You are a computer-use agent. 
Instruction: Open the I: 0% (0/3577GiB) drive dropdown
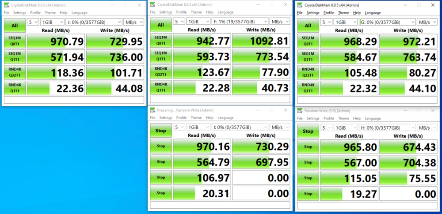pyautogui.click(x=240, y=127)
